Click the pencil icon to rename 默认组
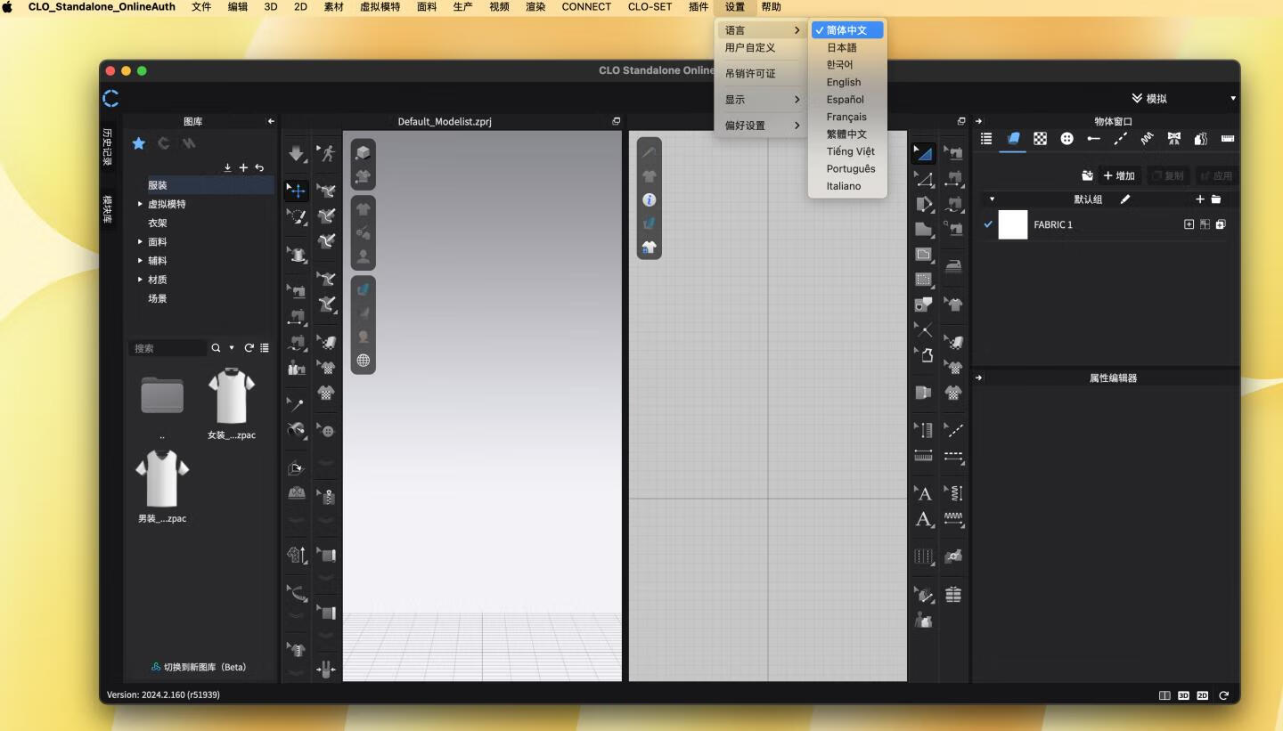 pyautogui.click(x=1125, y=199)
